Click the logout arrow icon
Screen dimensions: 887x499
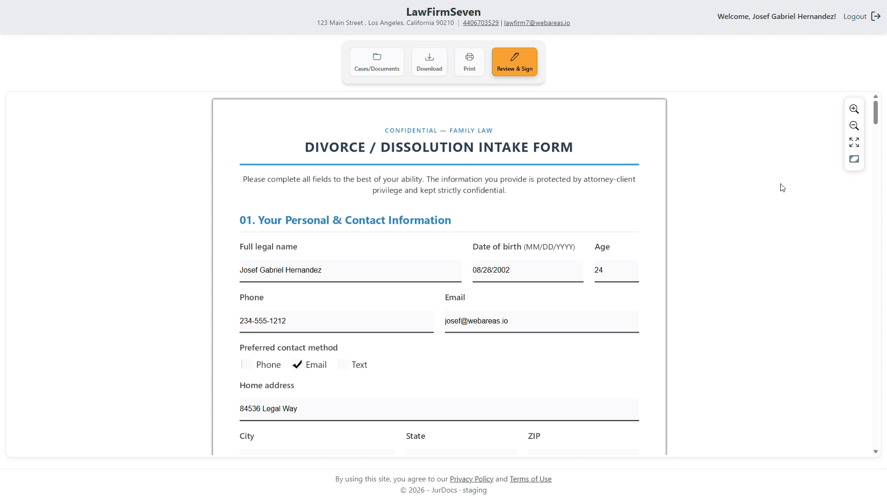[x=875, y=16]
